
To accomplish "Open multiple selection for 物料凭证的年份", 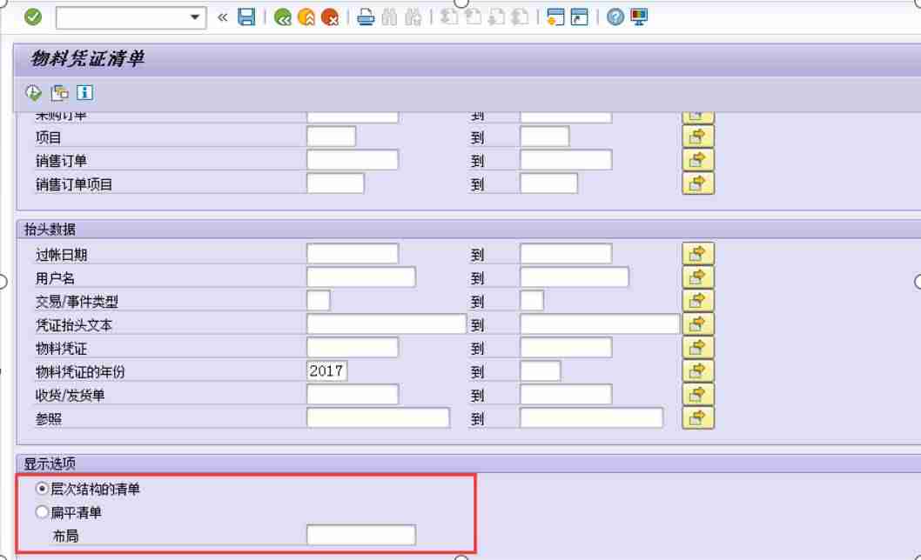I will tap(698, 371).
